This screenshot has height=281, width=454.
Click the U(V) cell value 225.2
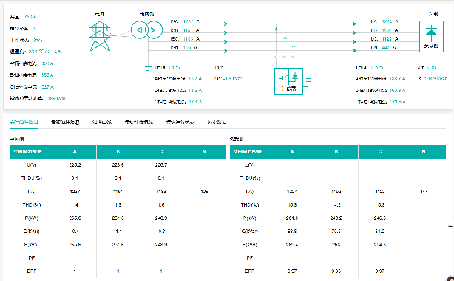pyautogui.click(x=75, y=165)
